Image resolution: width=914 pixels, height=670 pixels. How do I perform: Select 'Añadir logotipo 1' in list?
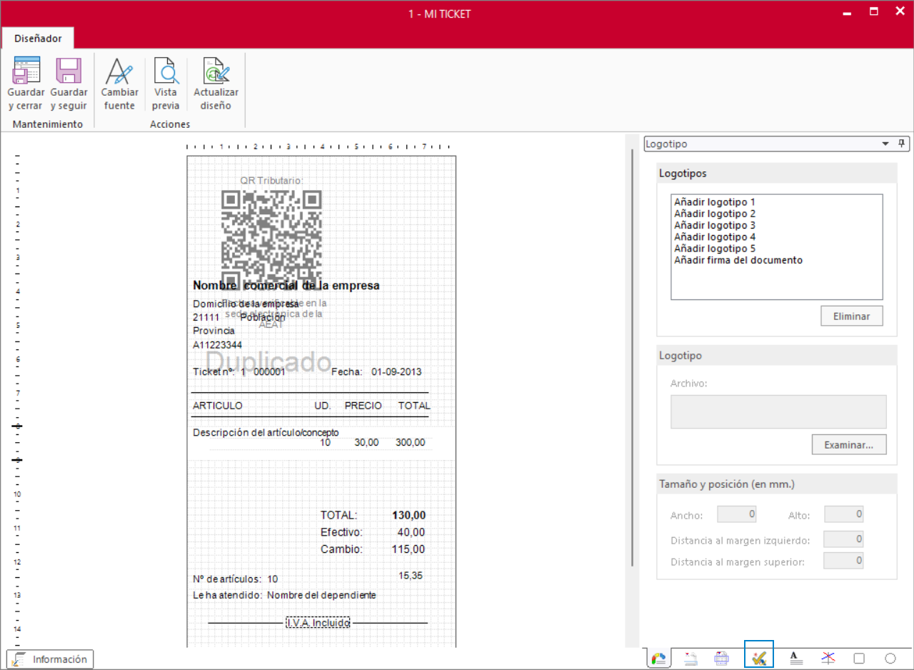pos(714,202)
